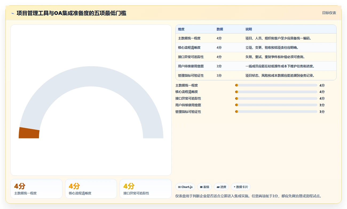Image resolution: width=347 pixels, height=209 pixels.
Task: Select table cell 用户持续使用意愿
Action: (191, 66)
